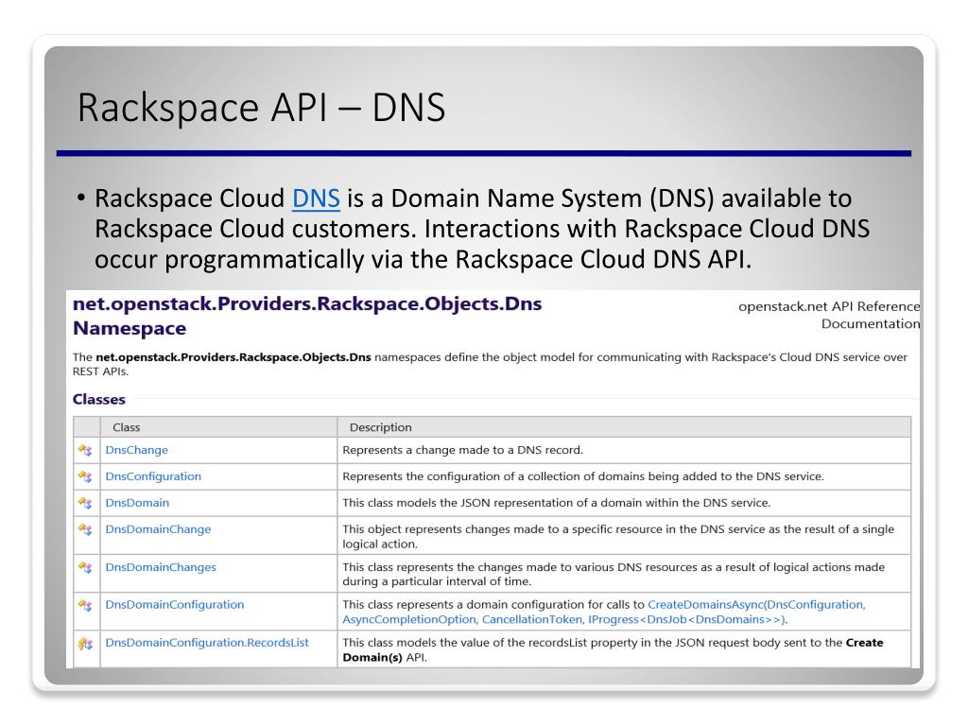
Task: Click the class icon beside DnsDomainChange
Action: point(85,529)
